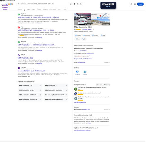Click the green N reviewer avatar
This screenshot has height=142, width=147.
click(x=76, y=89)
